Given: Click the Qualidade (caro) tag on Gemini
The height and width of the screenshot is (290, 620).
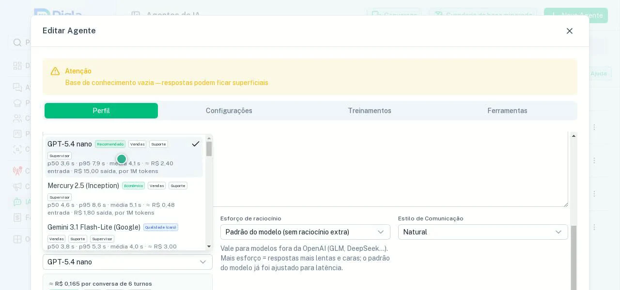Looking at the screenshot, I should coord(161,227).
